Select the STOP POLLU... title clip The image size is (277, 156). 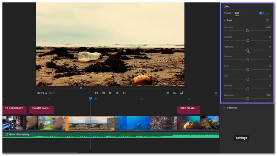[x=188, y=110]
